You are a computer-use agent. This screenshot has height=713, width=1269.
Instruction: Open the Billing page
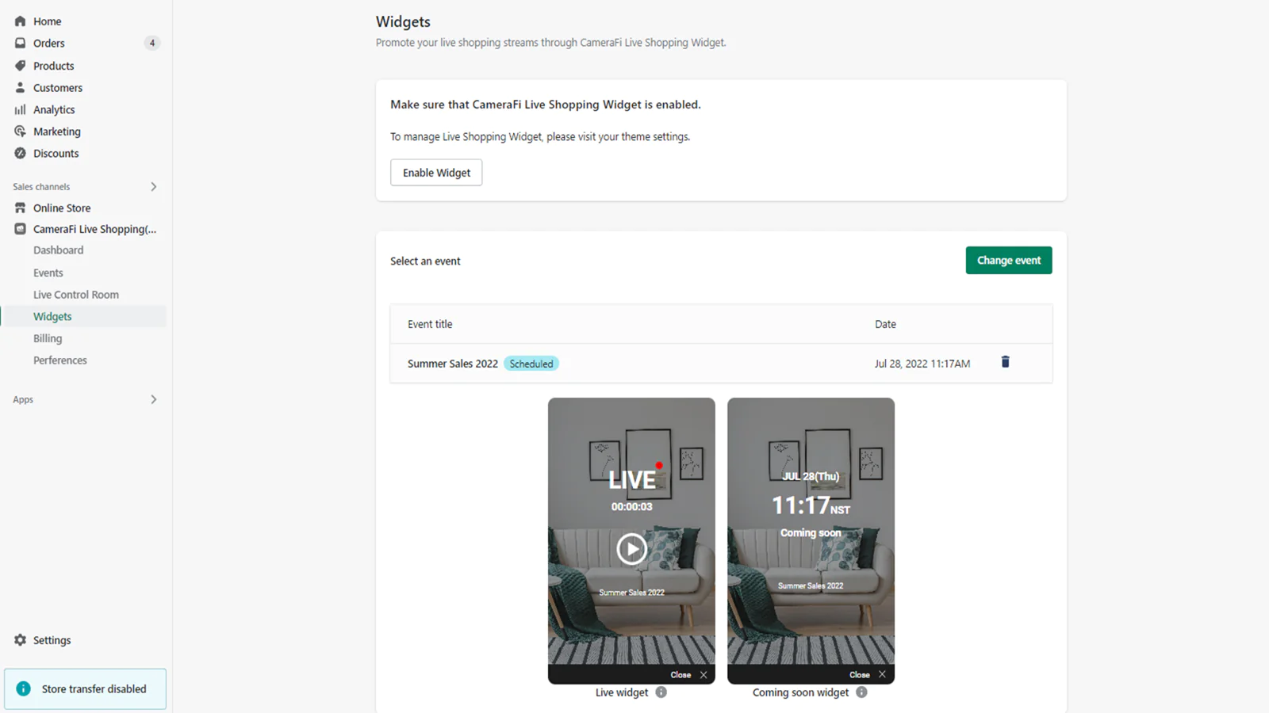point(48,338)
